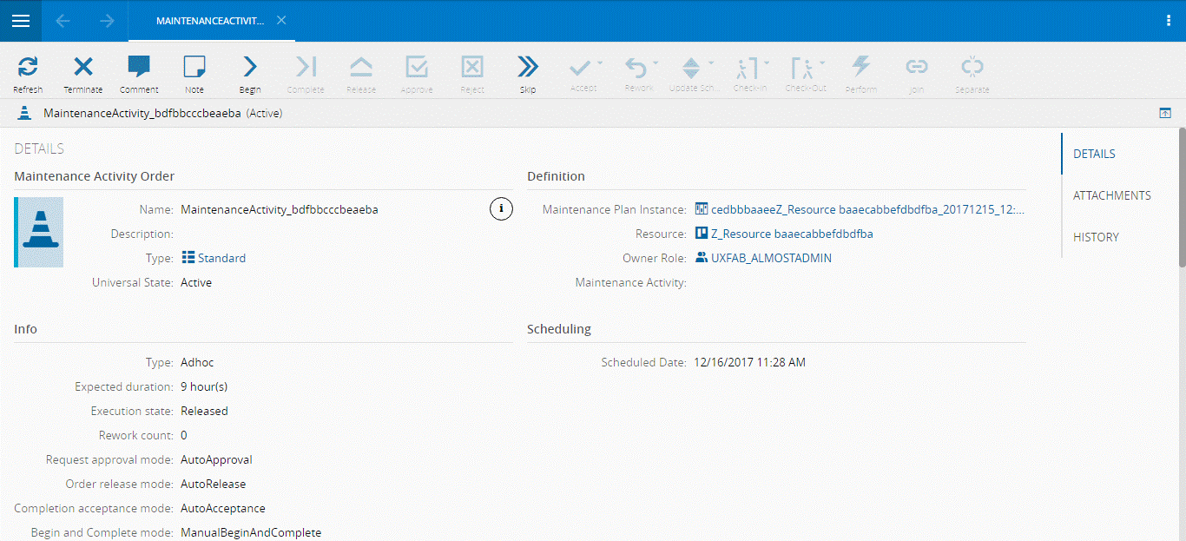This screenshot has height=541, width=1186.
Task: Select the Details side navigation item
Action: pos(1094,154)
